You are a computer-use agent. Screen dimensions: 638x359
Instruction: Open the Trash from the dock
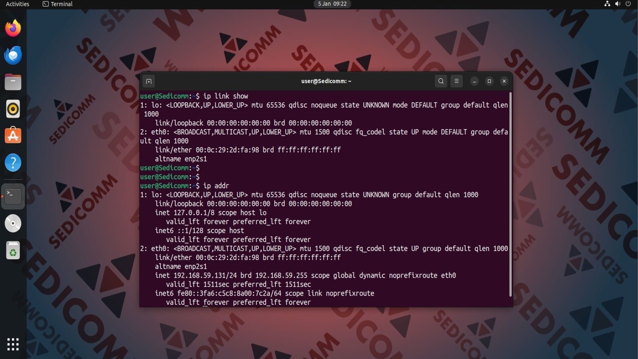click(x=13, y=250)
